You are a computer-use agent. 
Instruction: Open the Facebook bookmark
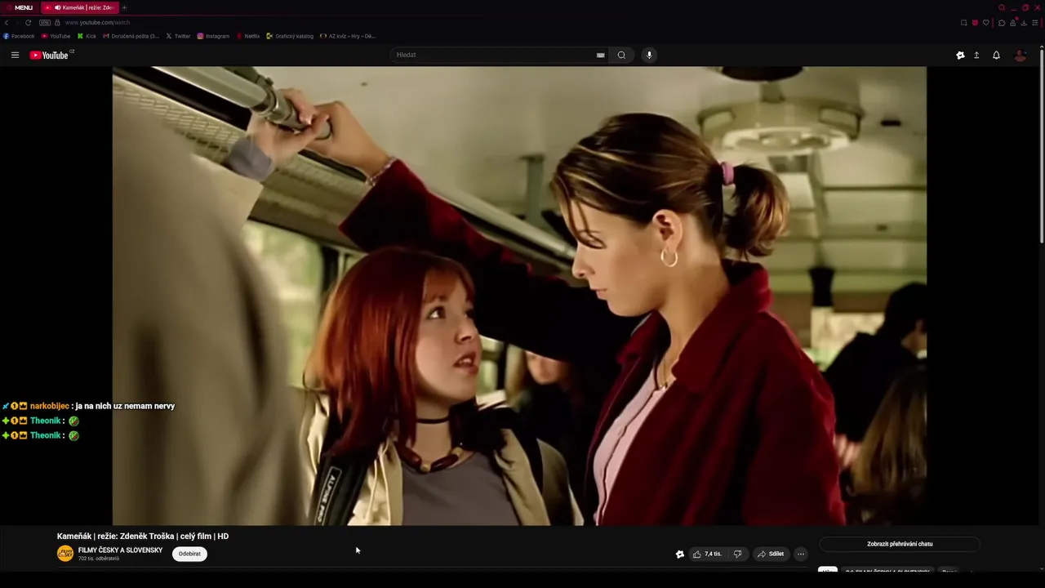(19, 36)
